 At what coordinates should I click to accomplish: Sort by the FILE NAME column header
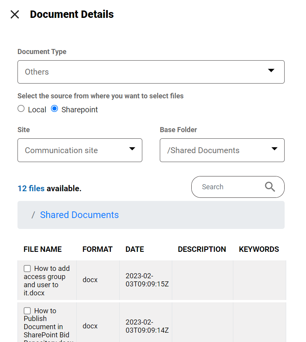click(x=43, y=250)
